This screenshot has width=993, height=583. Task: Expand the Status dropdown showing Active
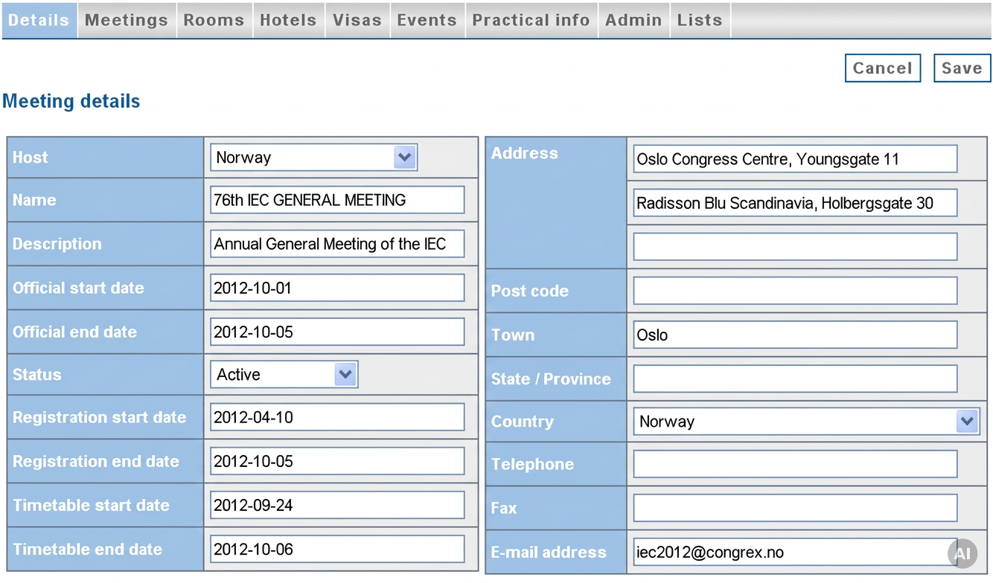pyautogui.click(x=284, y=375)
